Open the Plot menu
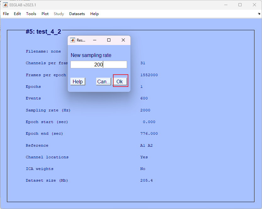The height and width of the screenshot is (209, 262). (45, 14)
